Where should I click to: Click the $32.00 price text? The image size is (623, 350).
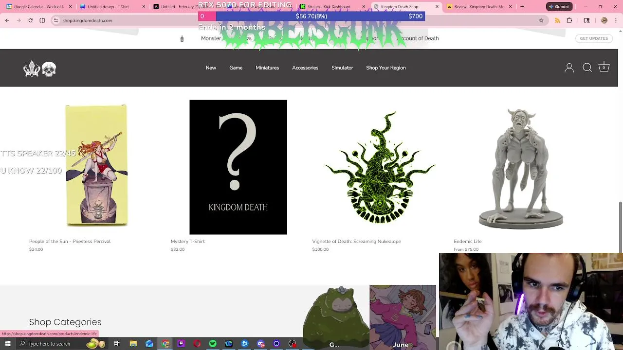click(178, 249)
